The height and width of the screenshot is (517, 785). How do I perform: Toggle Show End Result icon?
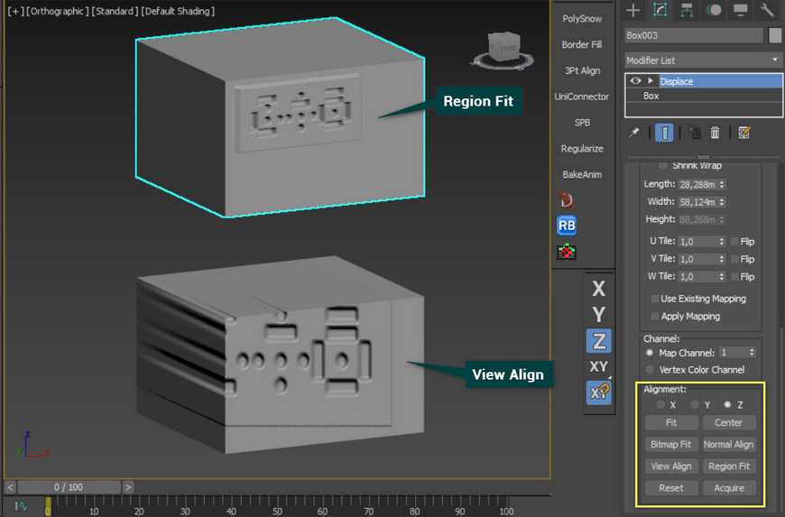point(664,133)
